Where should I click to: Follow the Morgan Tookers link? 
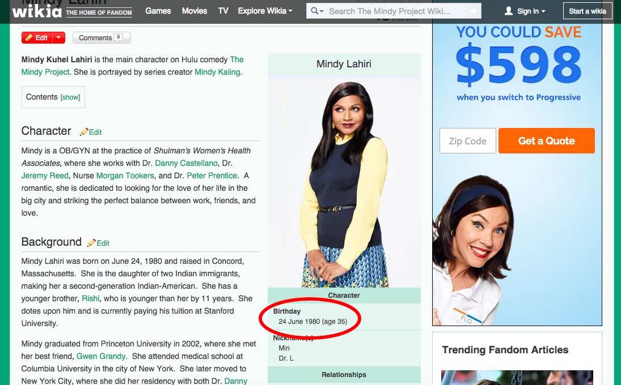click(125, 176)
